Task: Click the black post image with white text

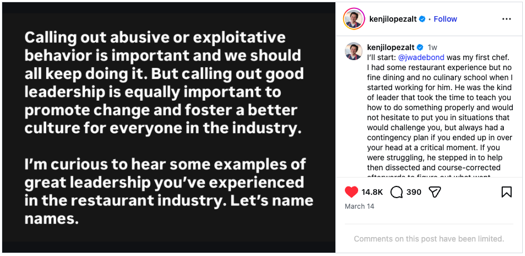Action: coord(169,128)
